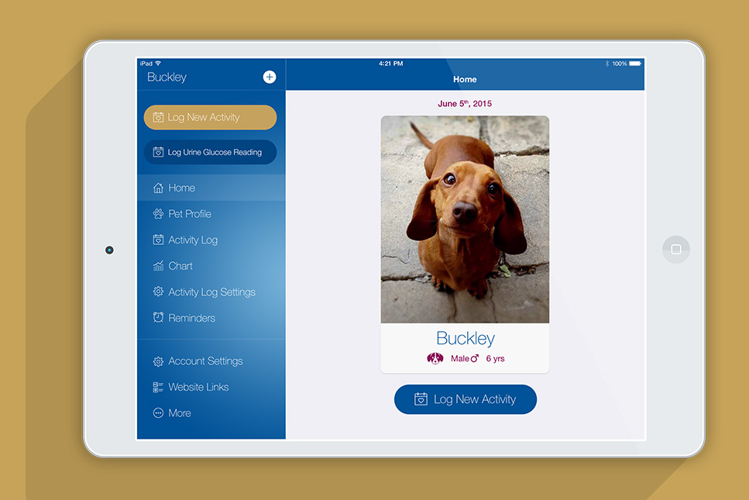
Task: Click the gear icon next to Account Settings
Action: (x=158, y=361)
